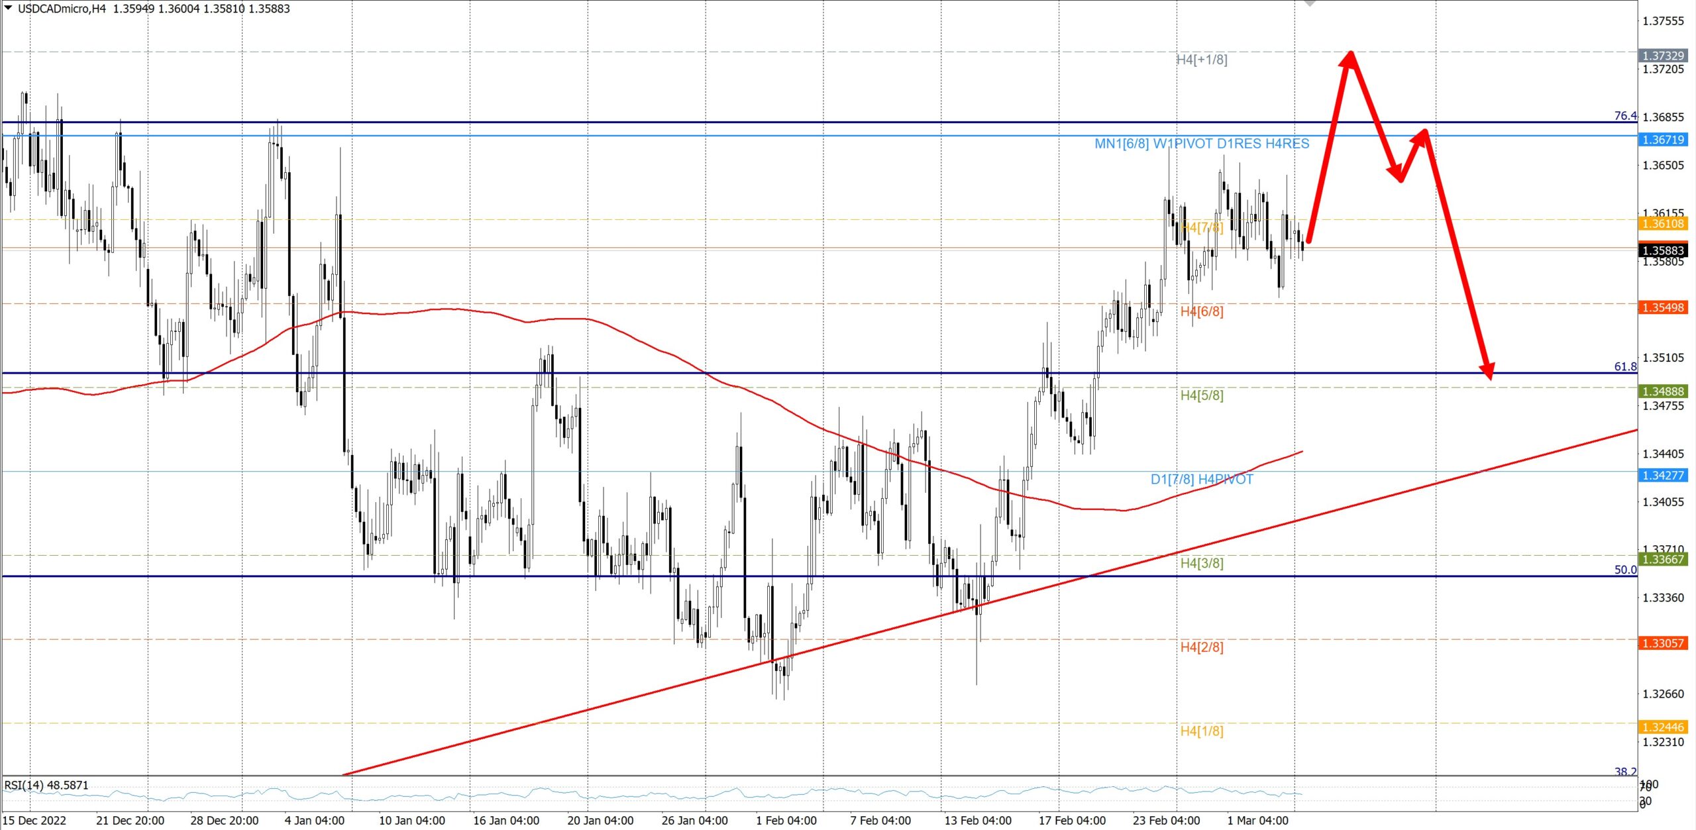
Task: Select the D1[7/8] H4PIVOT label
Action: pyautogui.click(x=1202, y=480)
